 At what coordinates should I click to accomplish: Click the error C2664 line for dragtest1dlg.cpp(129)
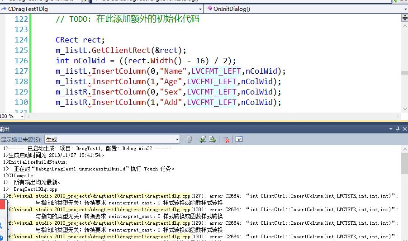coord(203,223)
